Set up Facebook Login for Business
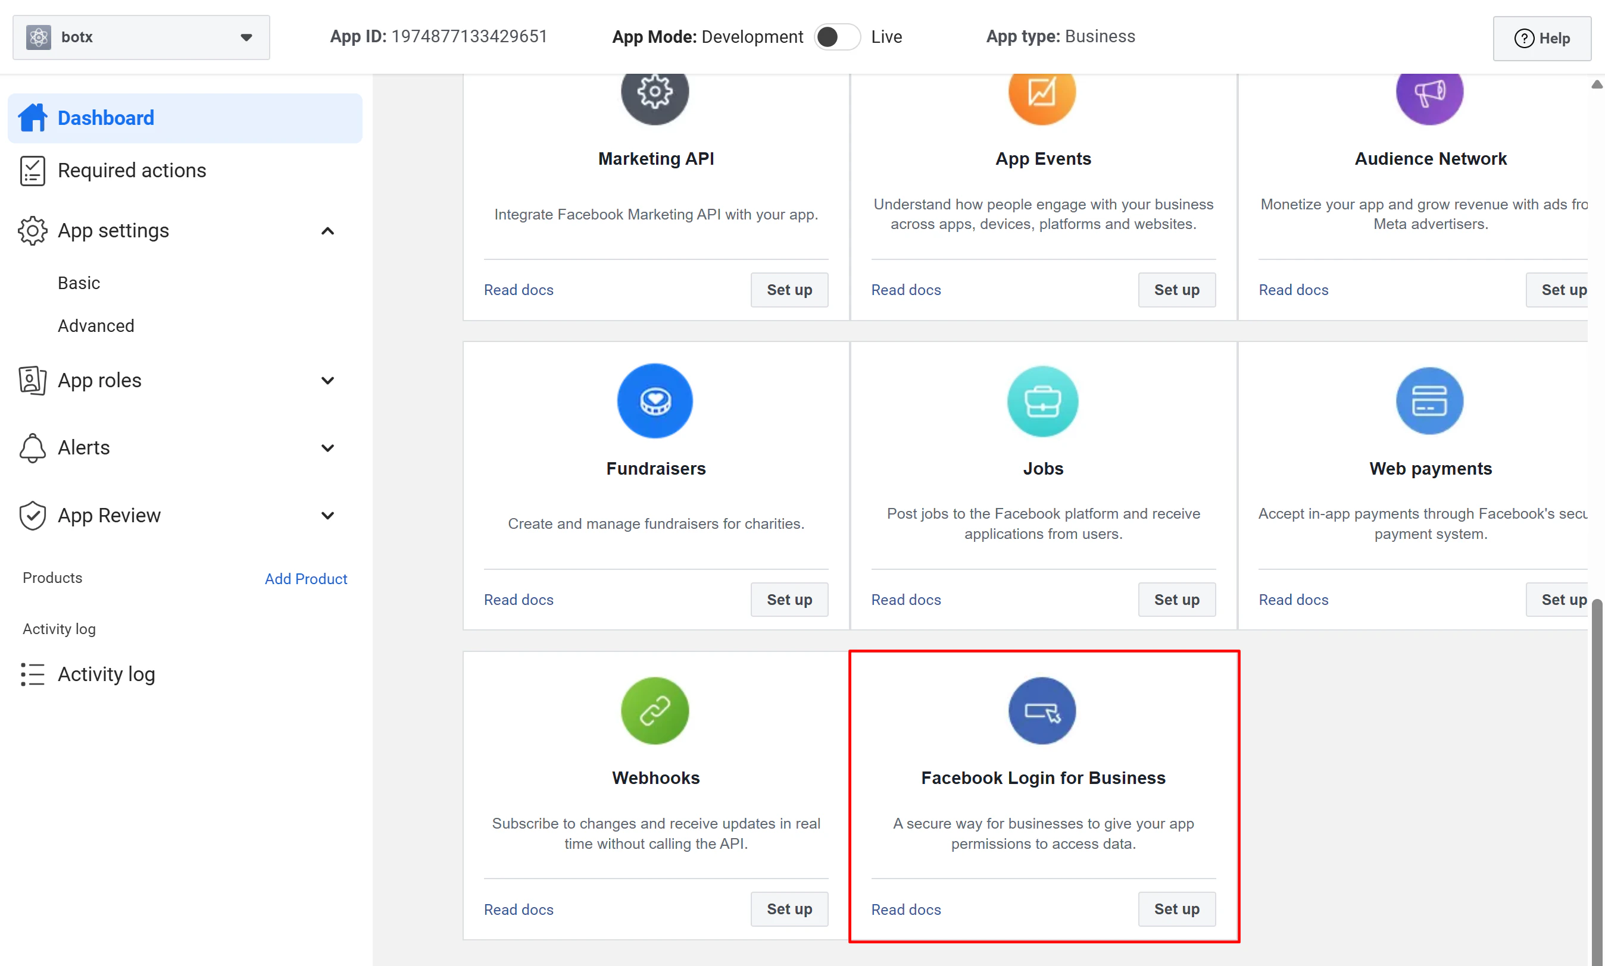Screen dimensions: 1605x966 click(x=1176, y=909)
